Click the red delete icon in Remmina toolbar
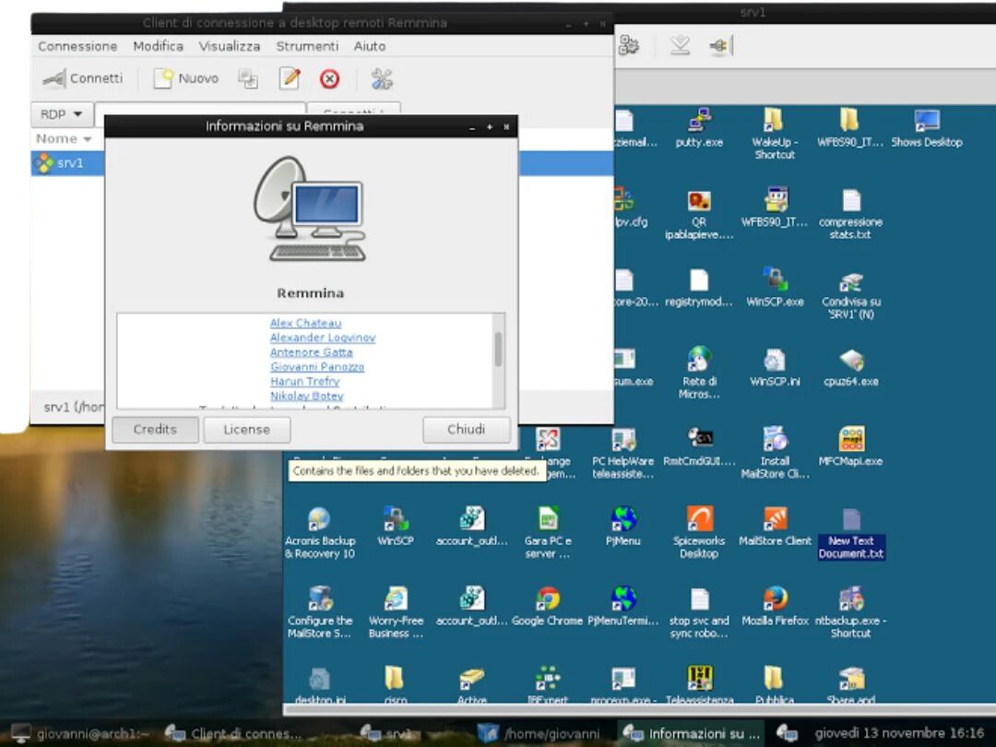Viewport: 996px width, 747px height. (x=329, y=78)
